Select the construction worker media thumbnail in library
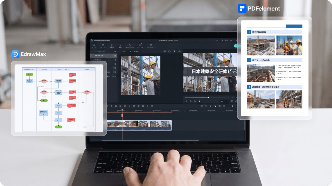 (141, 75)
